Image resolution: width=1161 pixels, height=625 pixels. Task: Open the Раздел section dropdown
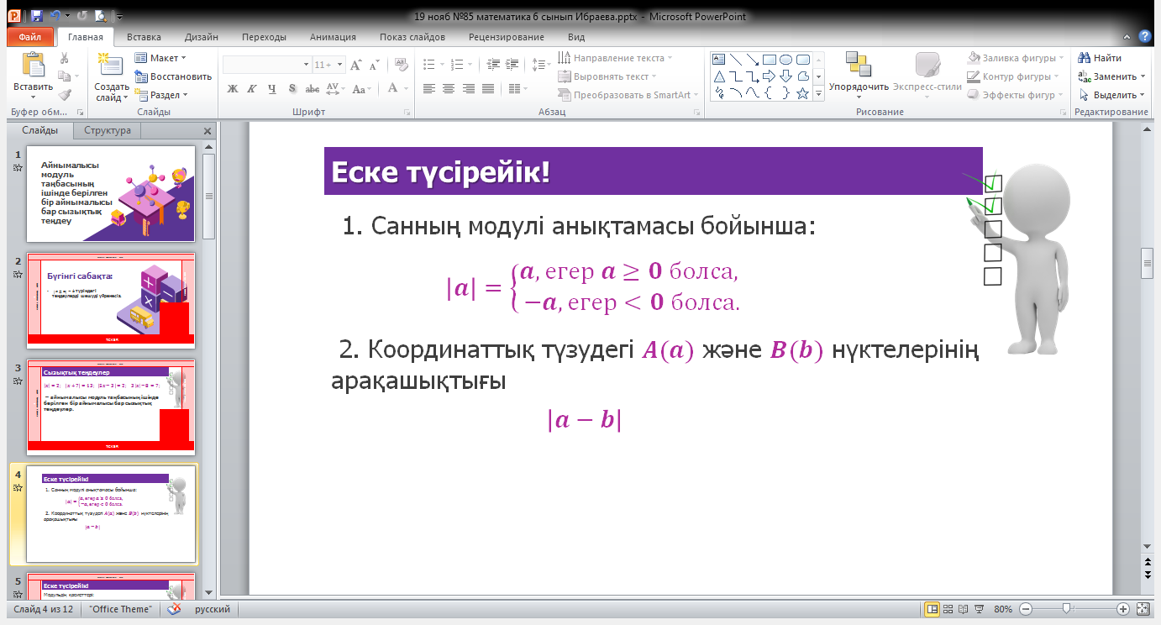click(161, 96)
